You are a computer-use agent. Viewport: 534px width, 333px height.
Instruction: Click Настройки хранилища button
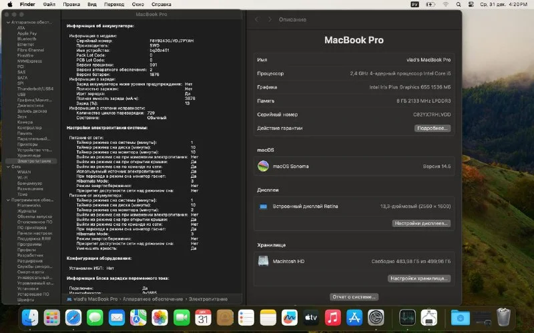[x=419, y=278]
